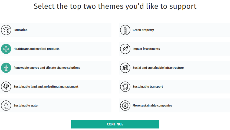Screen dimensions: 230x130
Task: Click the Sustainable transport bus icon
Action: pos(125,87)
